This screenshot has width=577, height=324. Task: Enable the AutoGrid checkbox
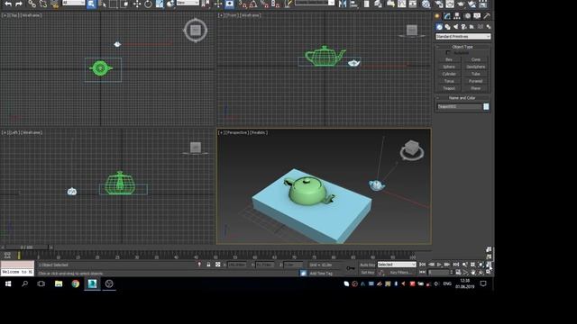(x=448, y=53)
